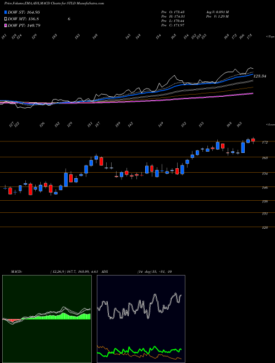Click the '142' label in the lows row
275x363 pixels.
130,124
